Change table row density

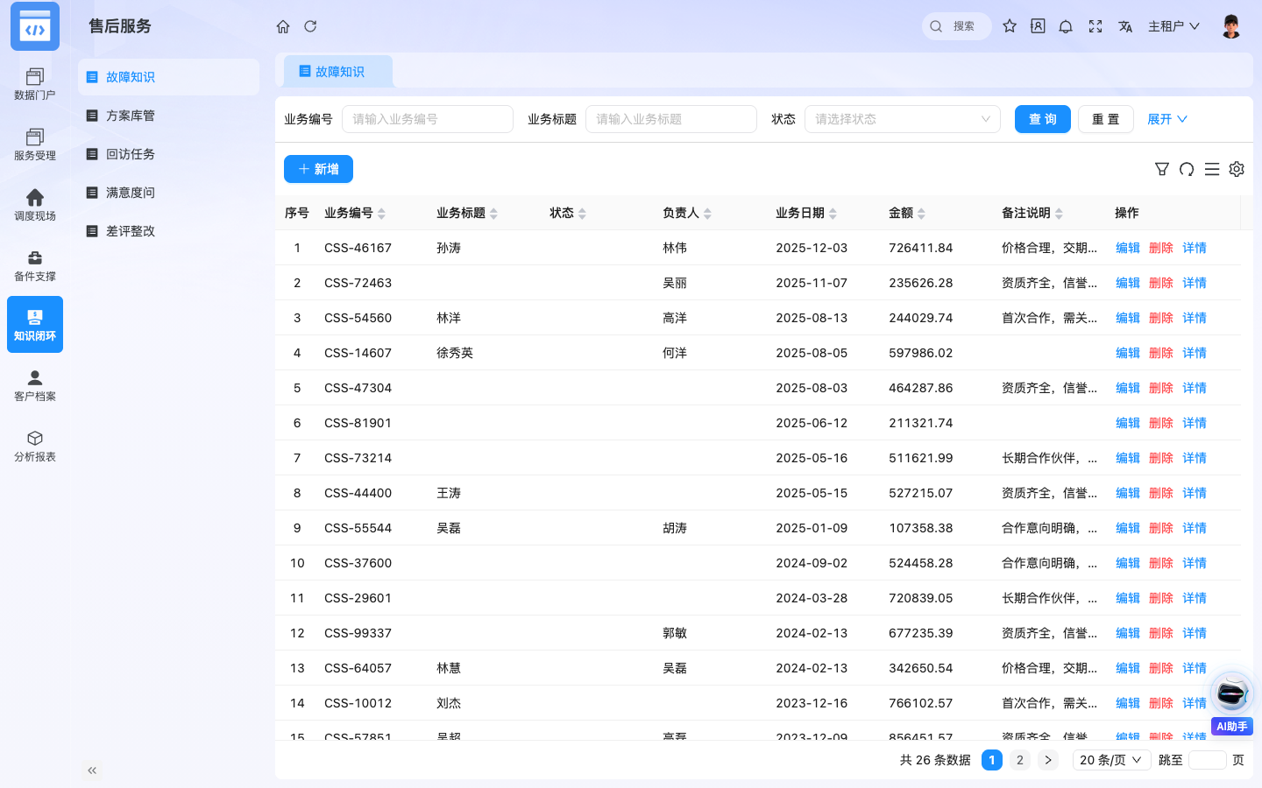1212,169
